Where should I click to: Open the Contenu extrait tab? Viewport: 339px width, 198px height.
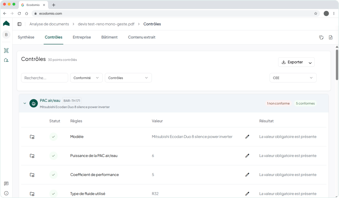point(142,37)
